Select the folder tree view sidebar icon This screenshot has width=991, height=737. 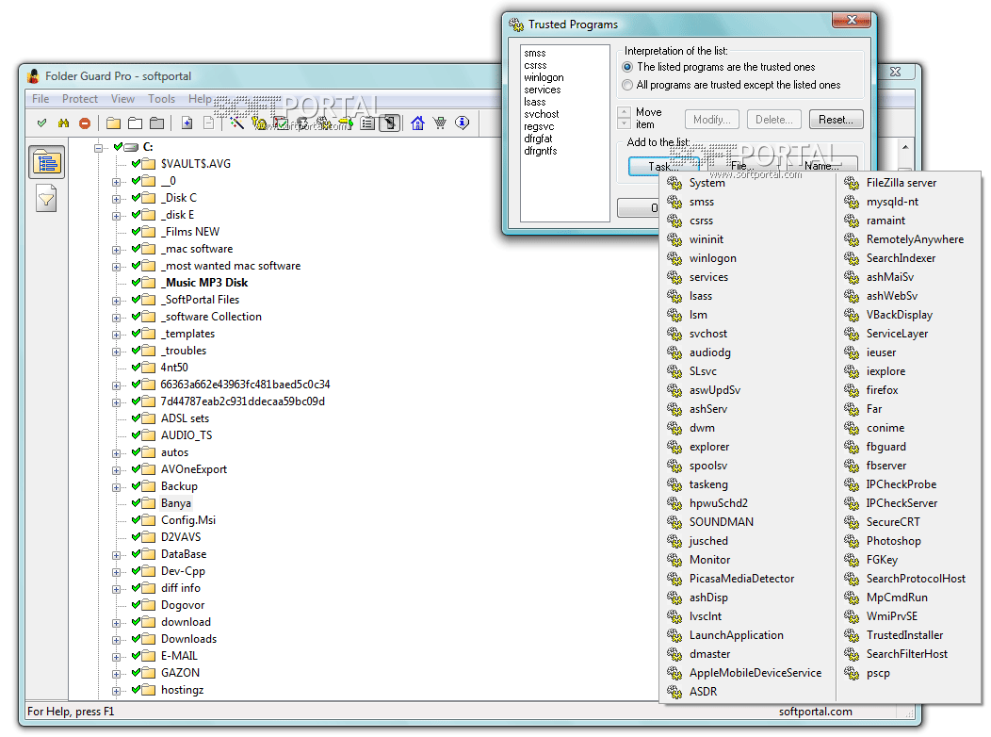click(x=47, y=163)
